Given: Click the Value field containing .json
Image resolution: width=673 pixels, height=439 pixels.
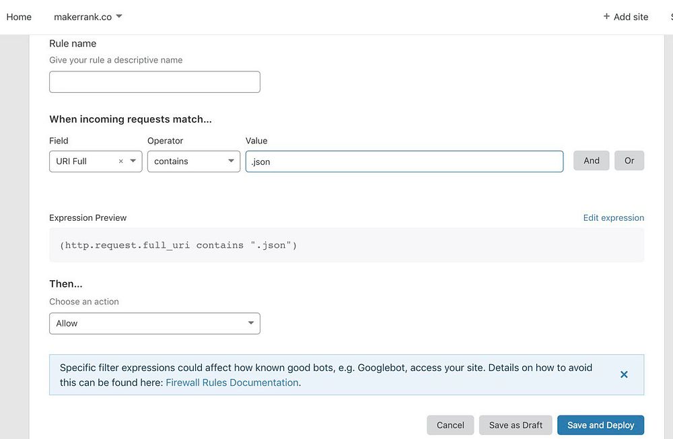Looking at the screenshot, I should pos(404,162).
